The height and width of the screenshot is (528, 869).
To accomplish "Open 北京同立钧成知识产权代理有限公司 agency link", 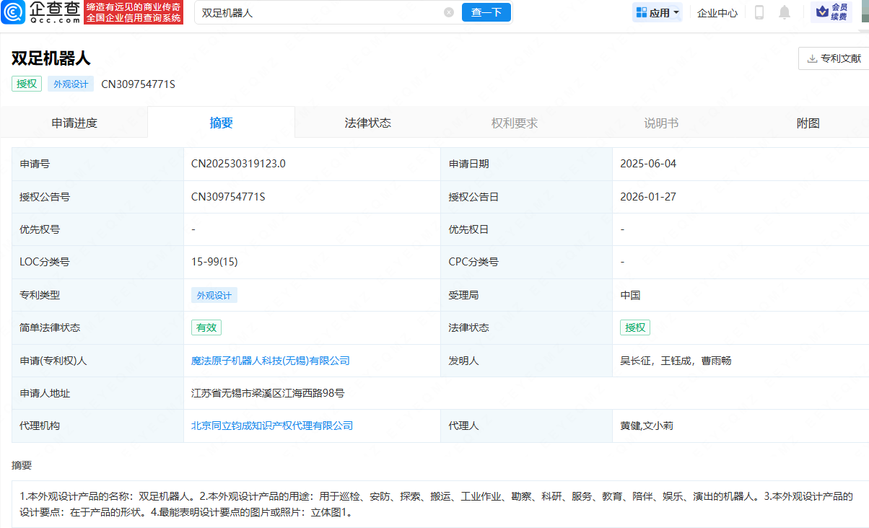I will tap(273, 426).
